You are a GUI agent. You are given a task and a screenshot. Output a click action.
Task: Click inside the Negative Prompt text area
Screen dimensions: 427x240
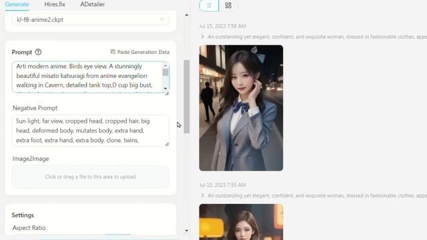tap(91, 131)
